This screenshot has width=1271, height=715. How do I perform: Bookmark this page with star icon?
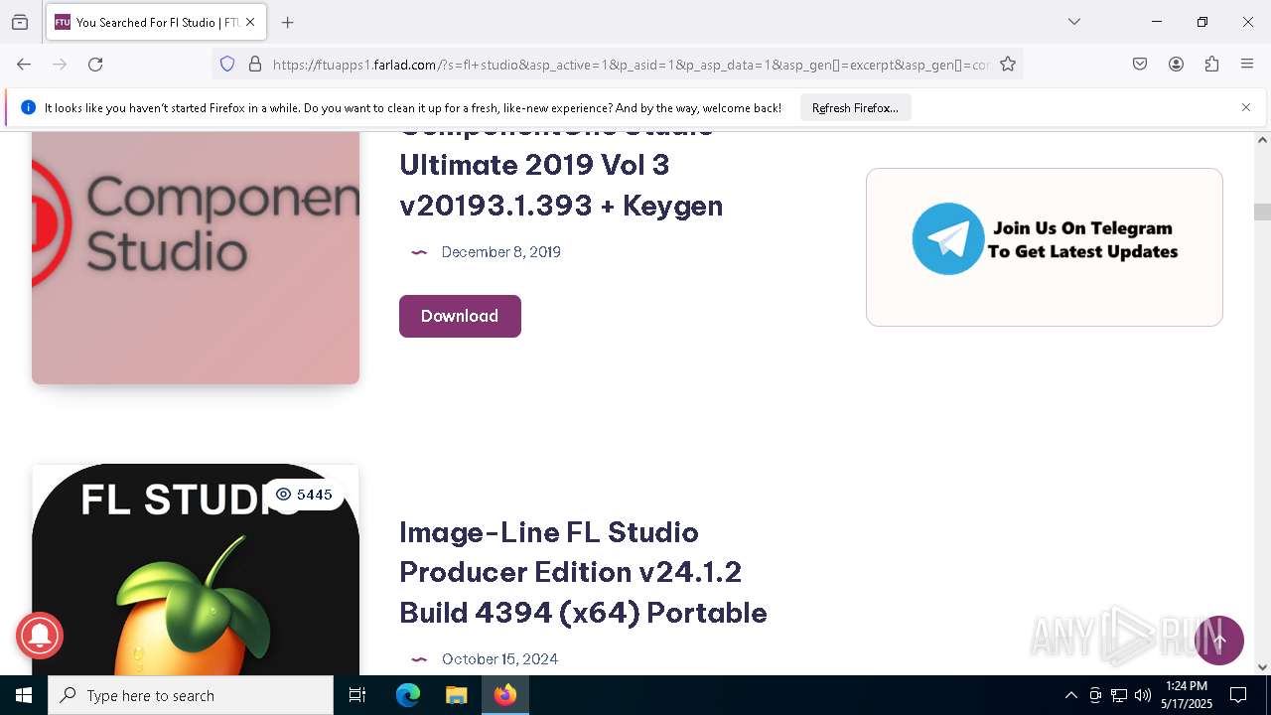1008,65
